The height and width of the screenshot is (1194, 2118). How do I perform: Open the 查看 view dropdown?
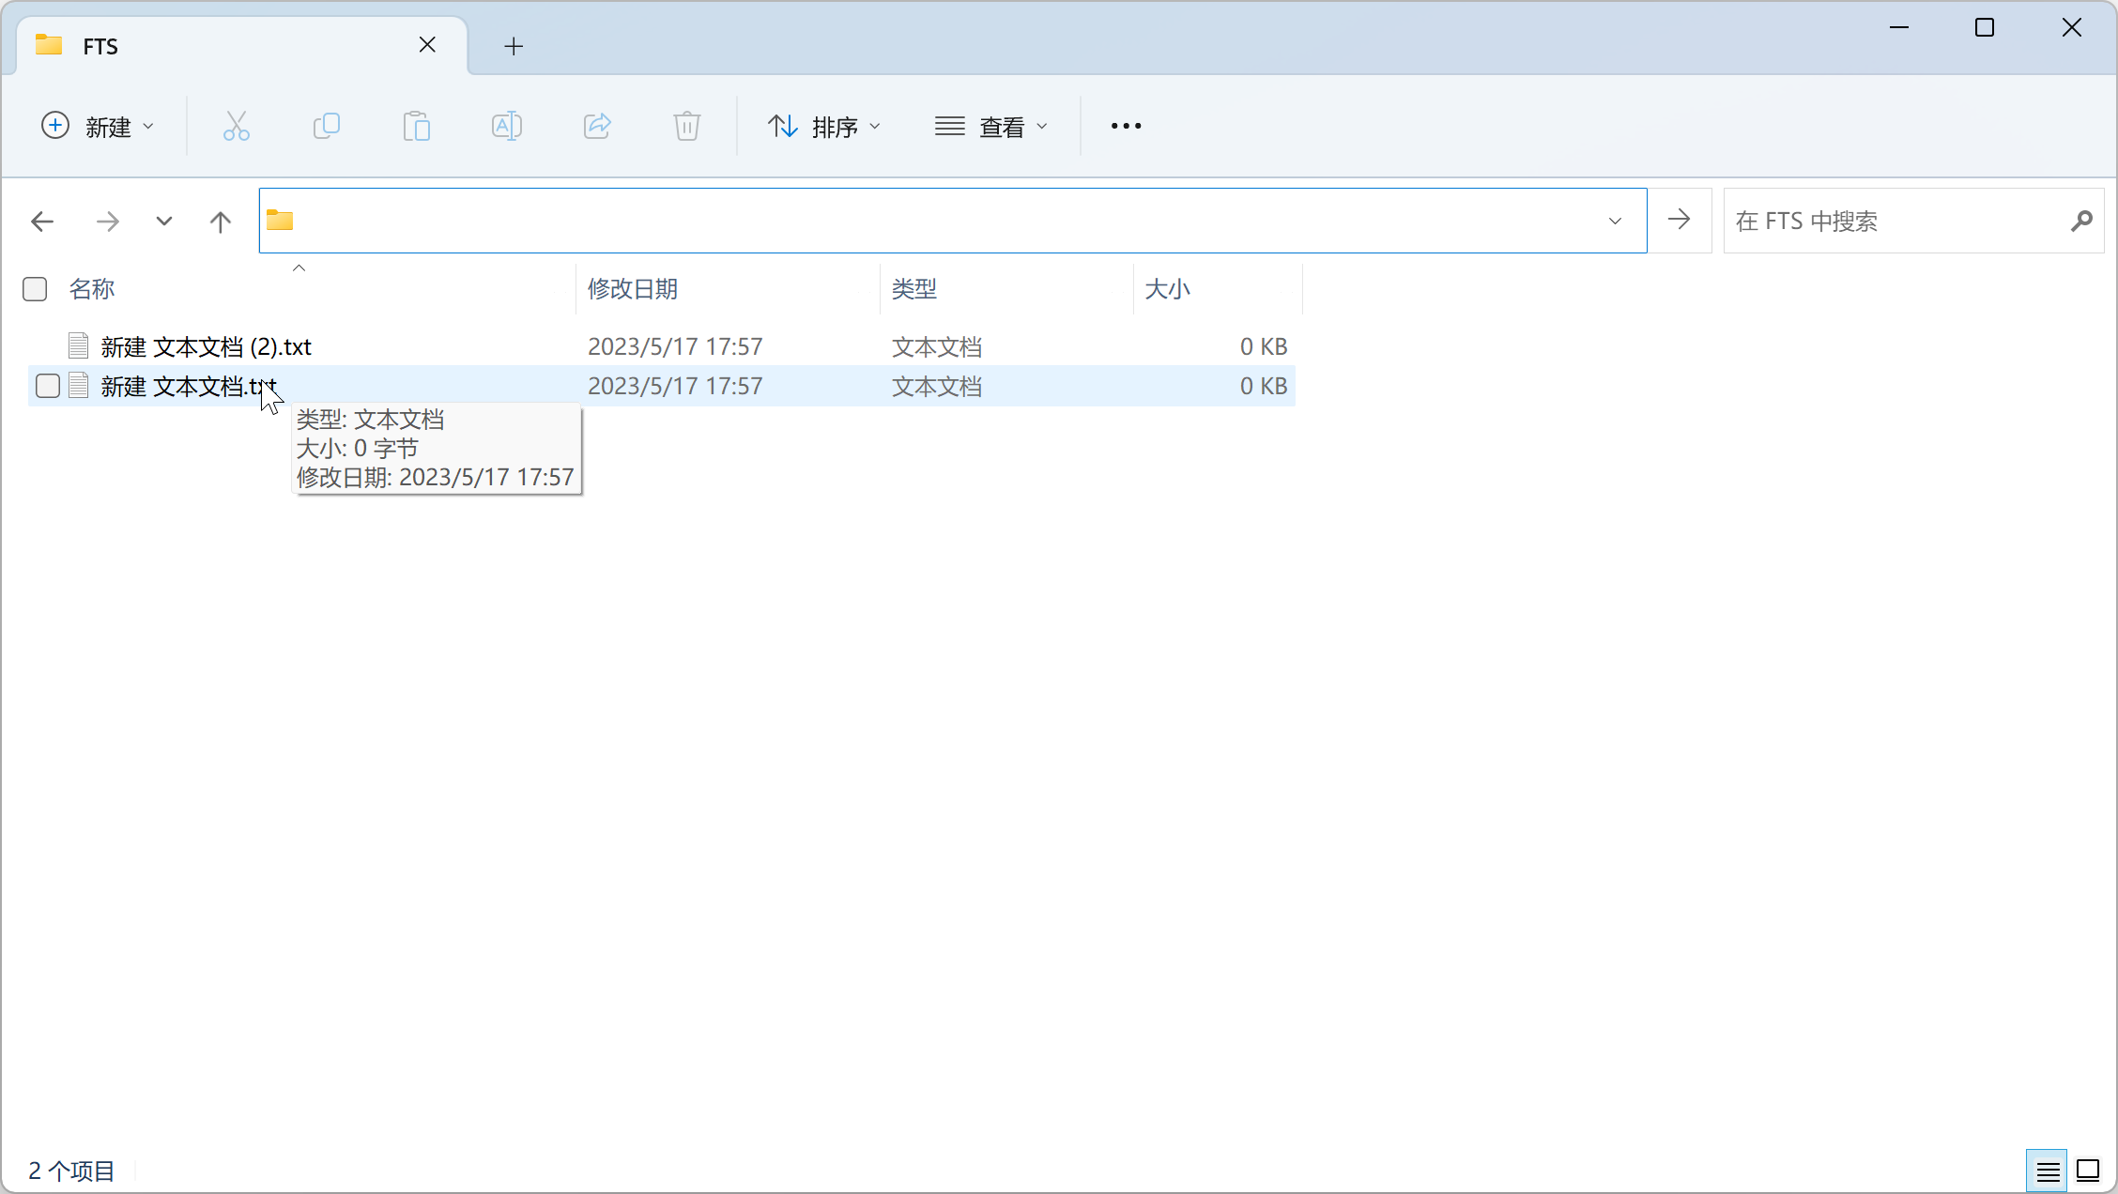(x=990, y=126)
